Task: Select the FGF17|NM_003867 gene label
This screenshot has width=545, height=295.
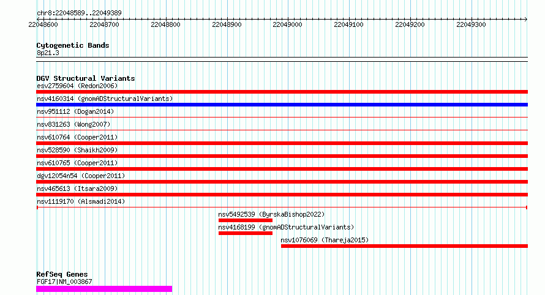Action: tap(64, 282)
